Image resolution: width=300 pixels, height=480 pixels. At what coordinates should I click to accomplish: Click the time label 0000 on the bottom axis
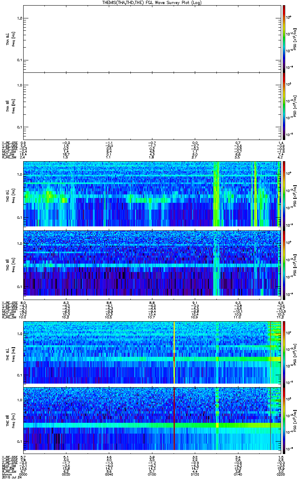coord(22,474)
